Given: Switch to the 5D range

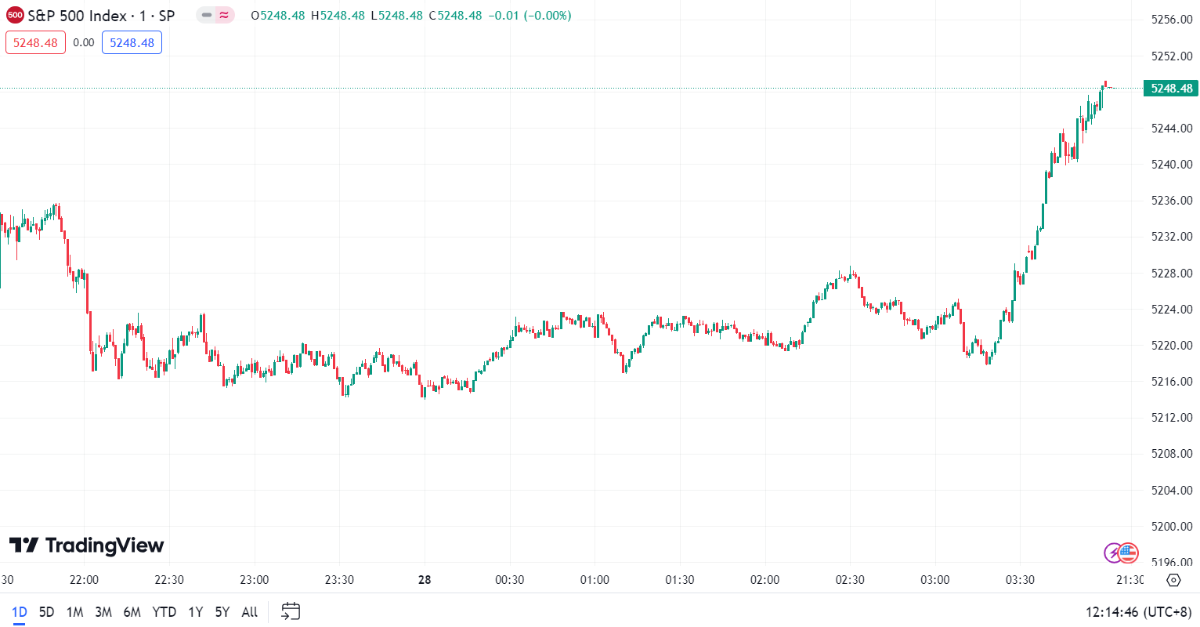Looking at the screenshot, I should click(46, 612).
